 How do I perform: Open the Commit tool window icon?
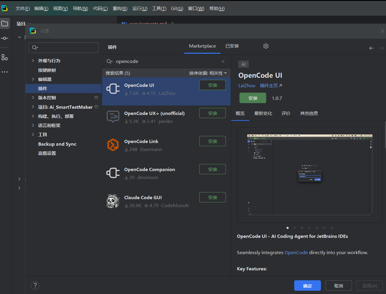(5, 38)
